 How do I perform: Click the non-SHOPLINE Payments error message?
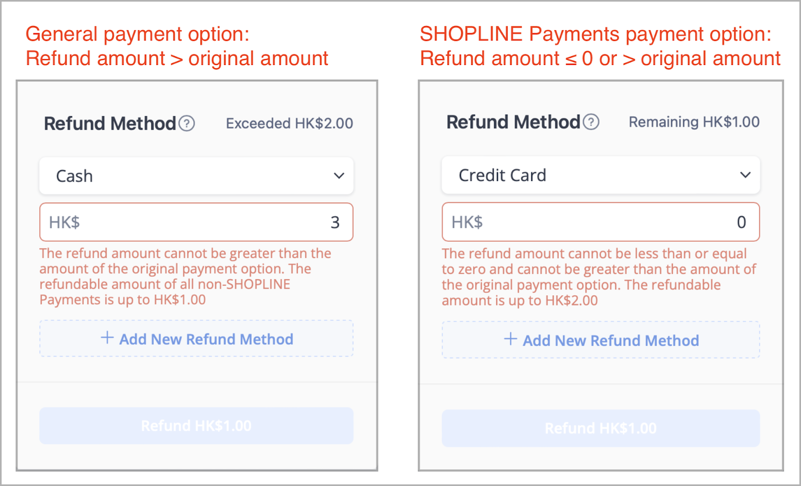185,276
